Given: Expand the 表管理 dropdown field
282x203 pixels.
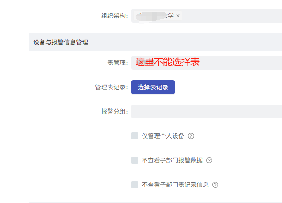Looking at the screenshot, I should point(207,63).
